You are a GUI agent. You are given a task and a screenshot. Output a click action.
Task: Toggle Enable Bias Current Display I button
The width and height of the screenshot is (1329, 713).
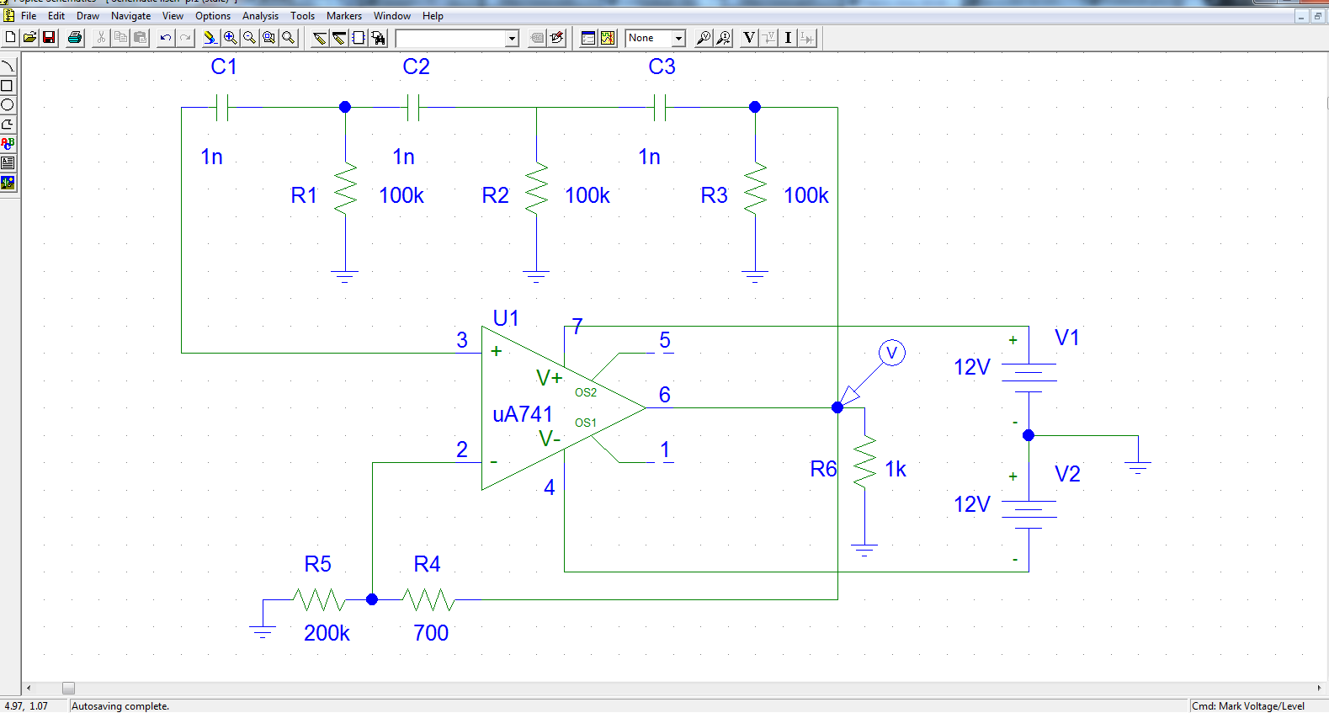coord(788,38)
